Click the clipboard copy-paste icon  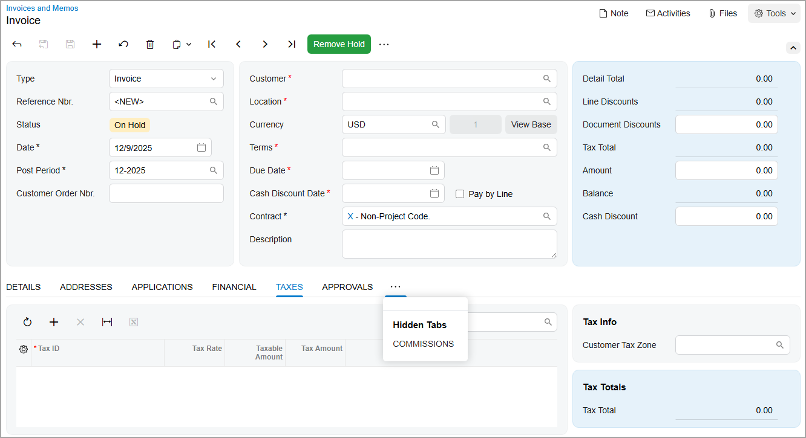pyautogui.click(x=177, y=44)
